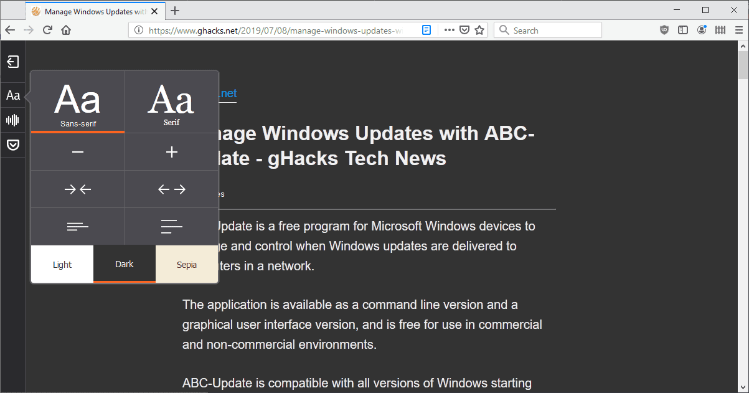This screenshot has width=749, height=393.
Task: Show site information for ghacks.net
Action: [138, 30]
